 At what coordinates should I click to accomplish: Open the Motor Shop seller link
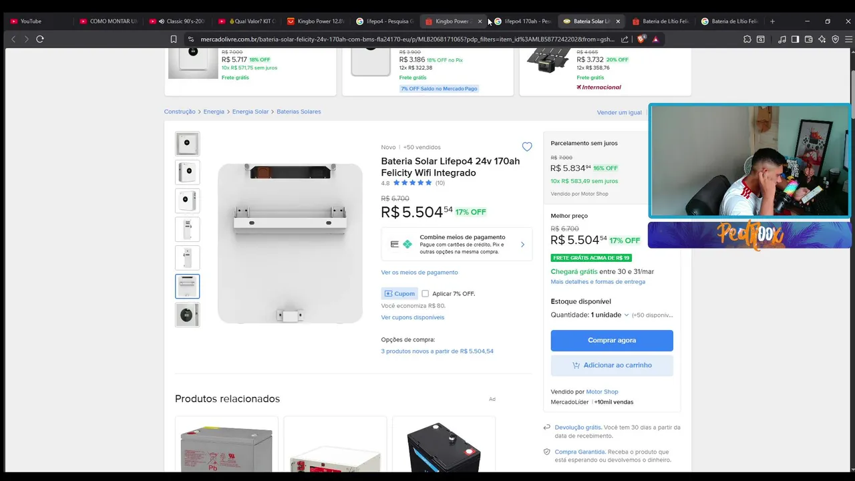click(602, 391)
